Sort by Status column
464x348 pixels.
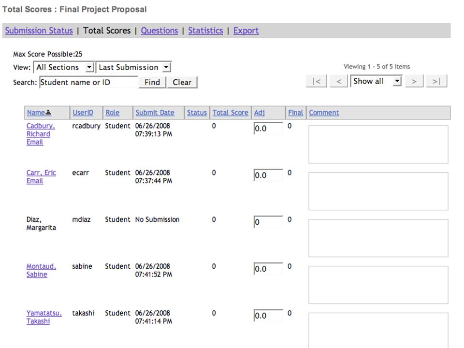(197, 113)
